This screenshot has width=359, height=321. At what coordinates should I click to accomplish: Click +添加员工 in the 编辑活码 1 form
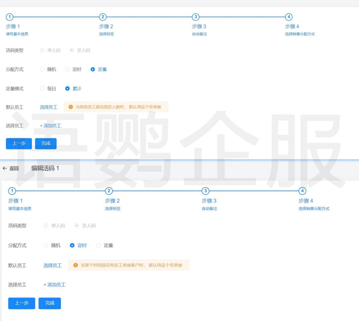click(x=55, y=285)
